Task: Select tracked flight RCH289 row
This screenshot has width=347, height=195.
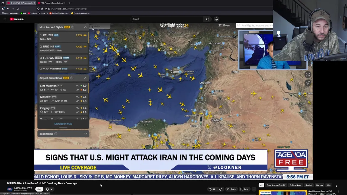Action: [63, 37]
